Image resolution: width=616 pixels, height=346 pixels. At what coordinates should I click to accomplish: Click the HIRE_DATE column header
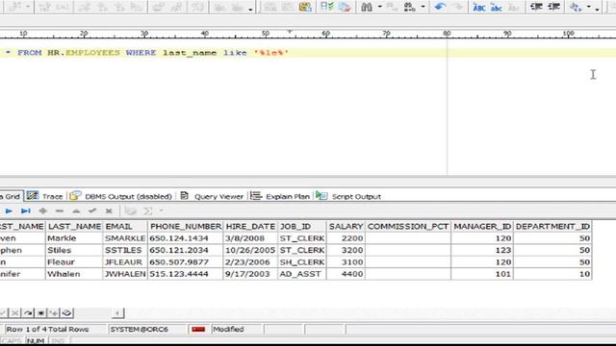point(250,227)
